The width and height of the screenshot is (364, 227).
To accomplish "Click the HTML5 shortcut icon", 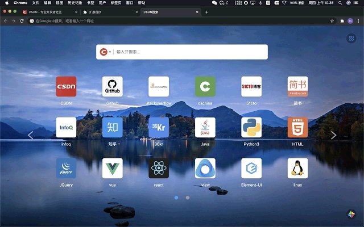I will 297,128.
